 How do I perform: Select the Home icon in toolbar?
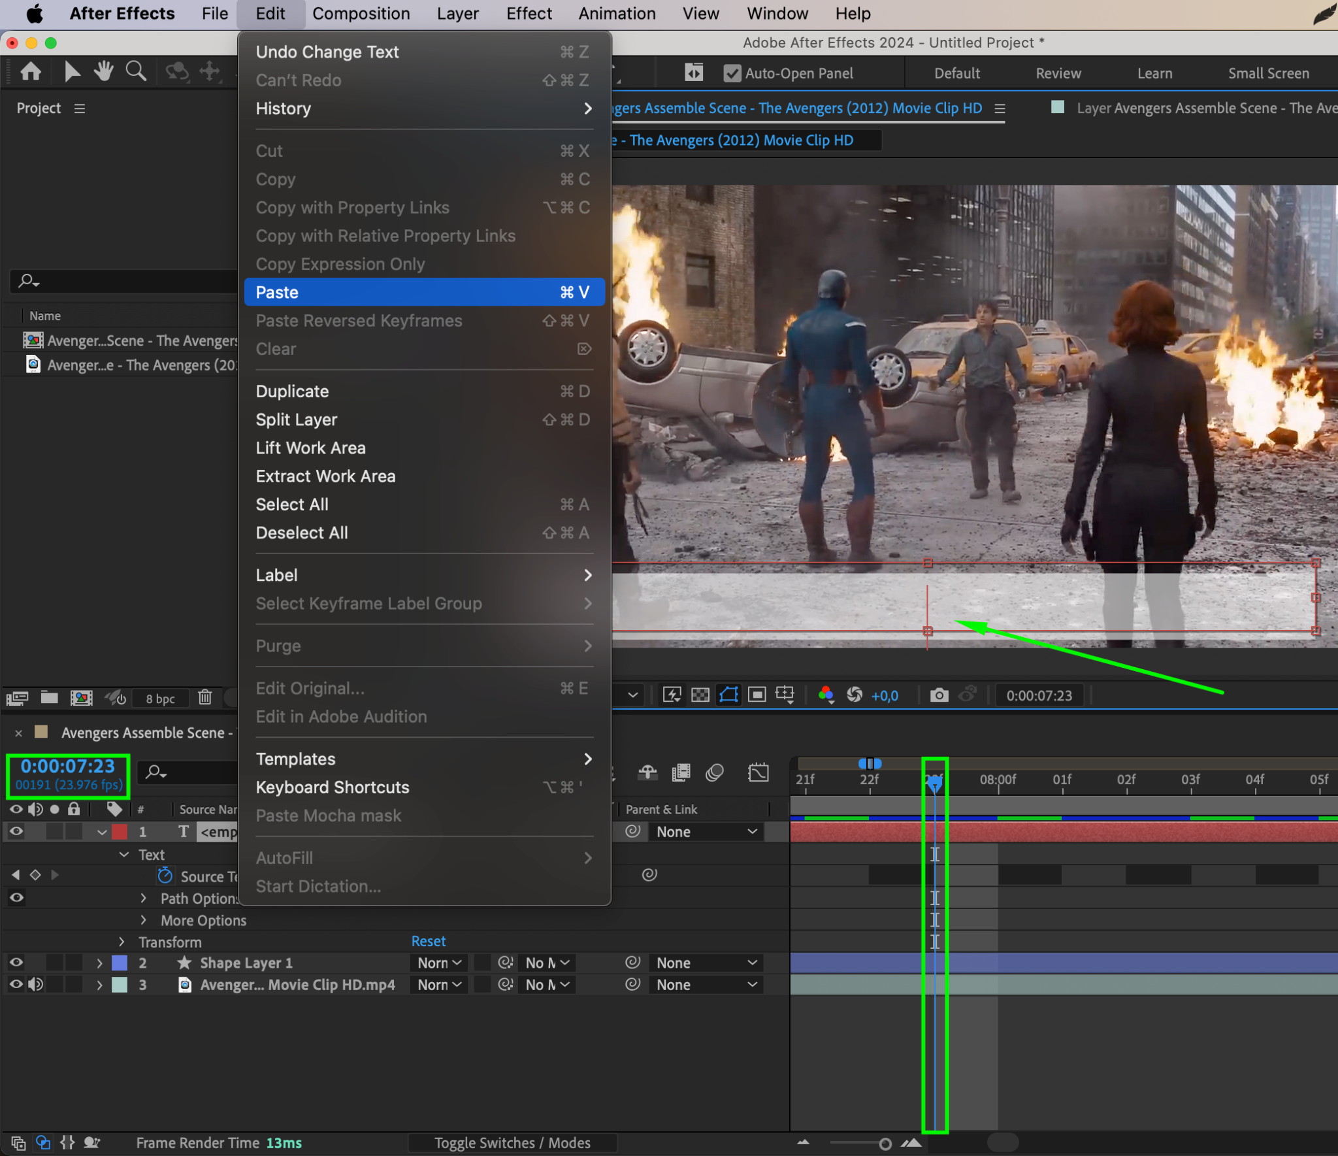click(x=31, y=71)
